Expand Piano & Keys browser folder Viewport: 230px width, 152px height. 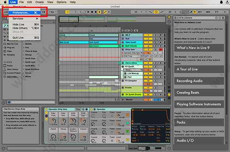tap(24, 51)
